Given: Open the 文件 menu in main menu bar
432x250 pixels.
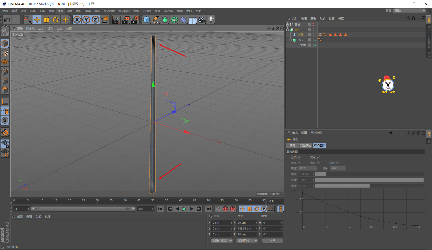Looking at the screenshot, I should click(5, 11).
